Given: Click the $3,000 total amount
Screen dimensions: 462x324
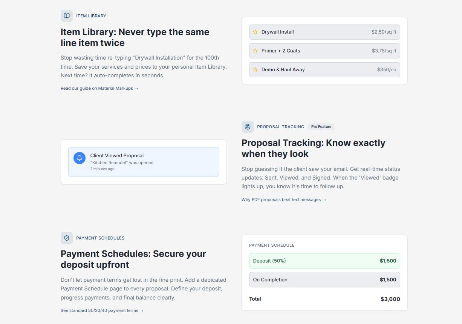Looking at the screenshot, I should (390, 299).
